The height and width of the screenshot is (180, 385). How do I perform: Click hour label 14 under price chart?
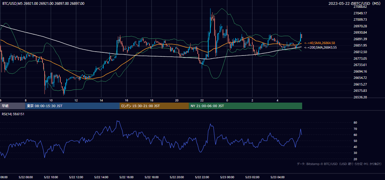click(101, 100)
